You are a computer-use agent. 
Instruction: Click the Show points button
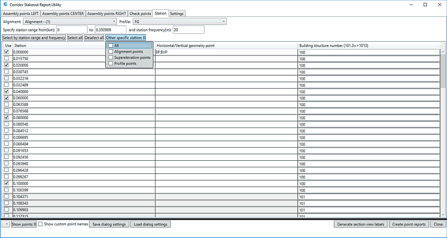[24, 224]
